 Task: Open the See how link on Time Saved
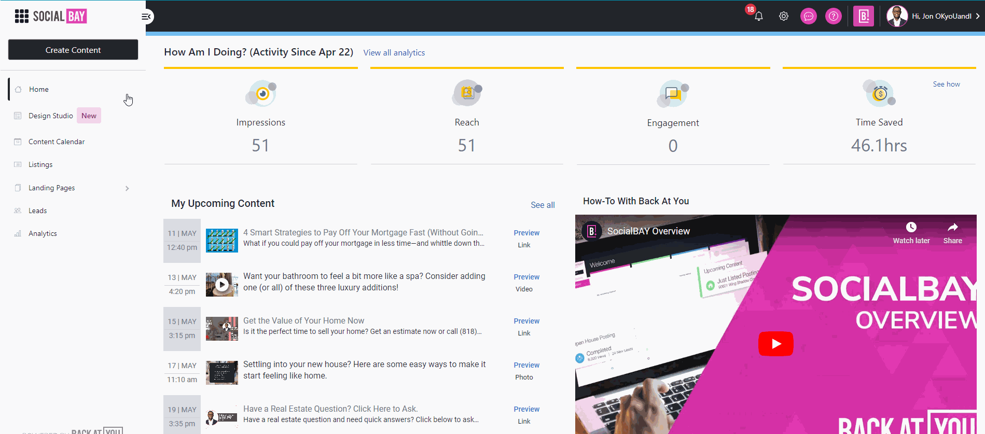946,84
